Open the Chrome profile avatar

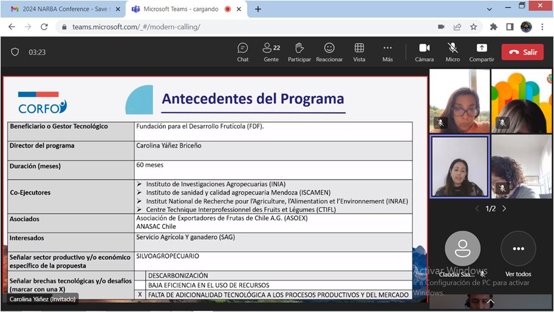click(526, 27)
